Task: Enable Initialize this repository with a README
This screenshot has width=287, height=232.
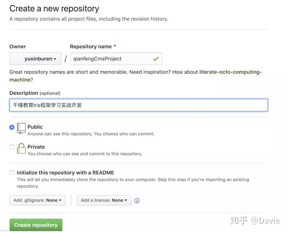Action: [x=12, y=173]
